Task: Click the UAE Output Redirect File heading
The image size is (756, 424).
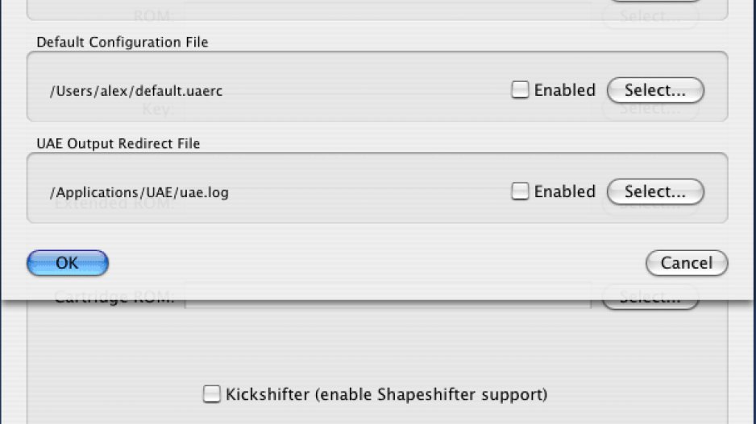Action: (118, 143)
